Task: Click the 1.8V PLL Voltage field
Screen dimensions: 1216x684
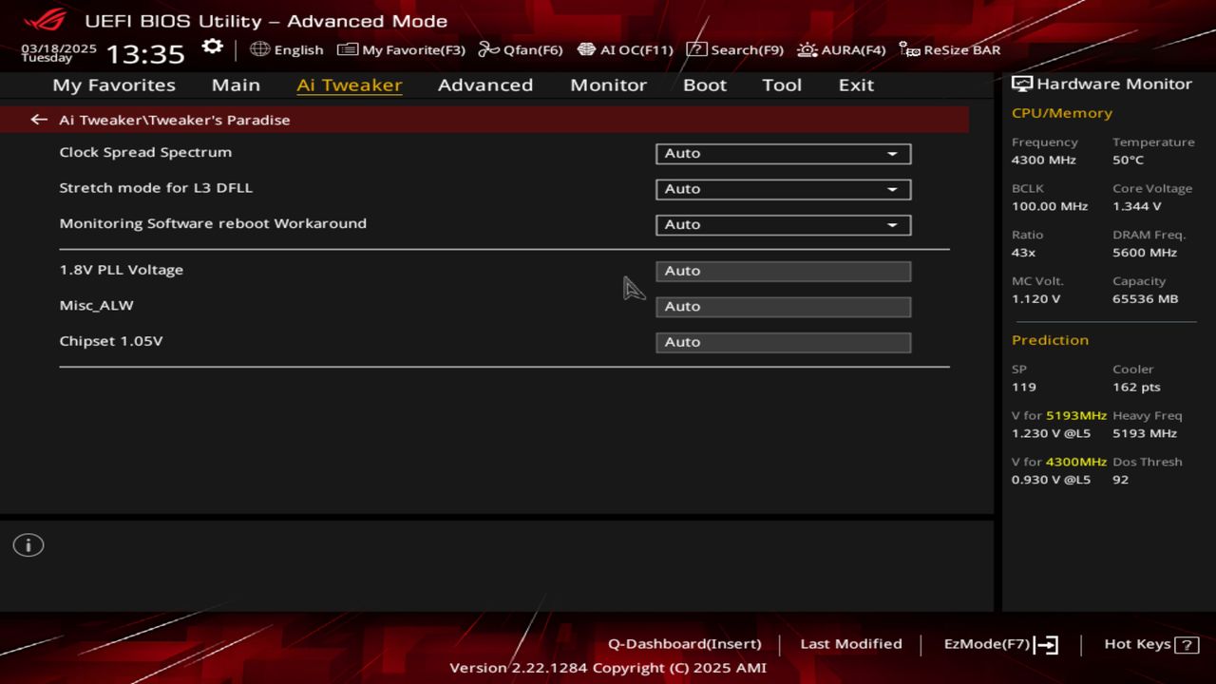Action: tap(784, 271)
